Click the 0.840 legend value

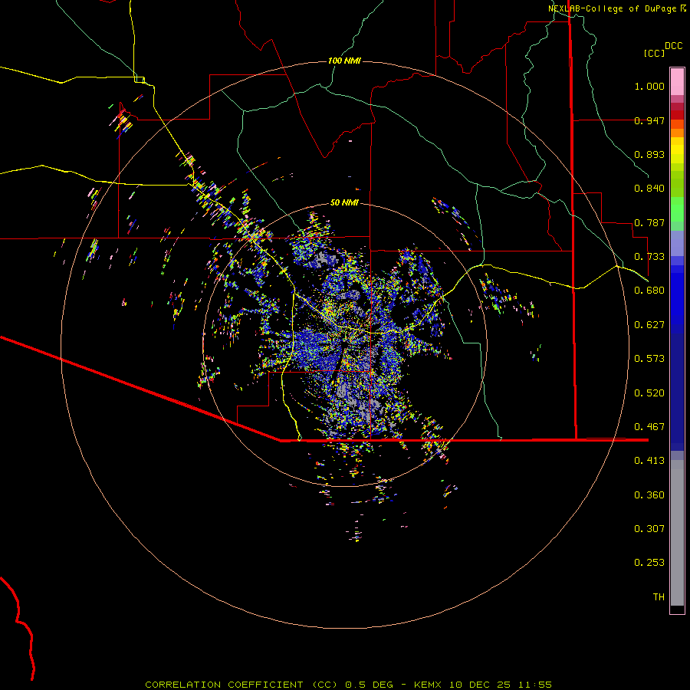(649, 189)
